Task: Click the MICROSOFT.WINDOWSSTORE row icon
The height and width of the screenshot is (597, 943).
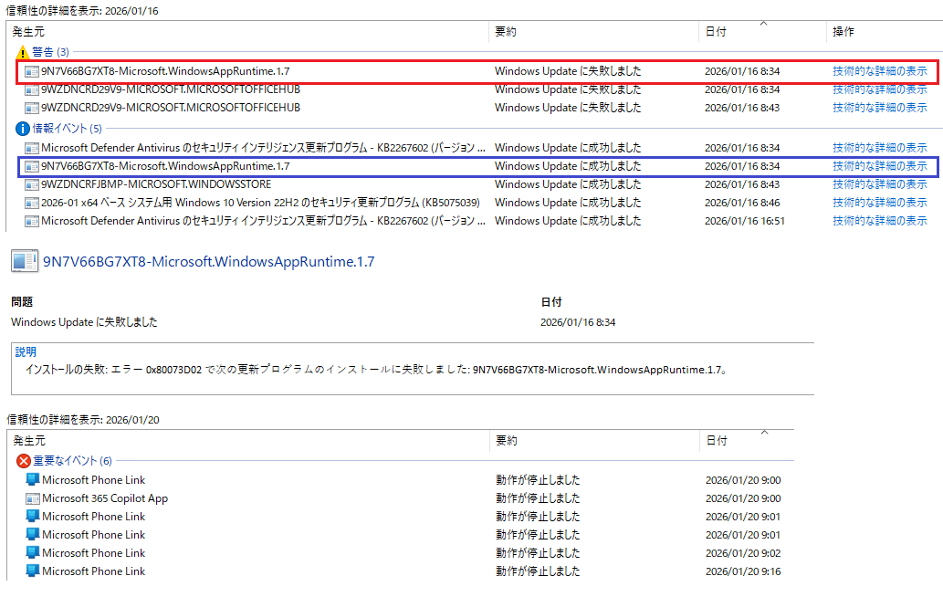Action: coord(32,184)
